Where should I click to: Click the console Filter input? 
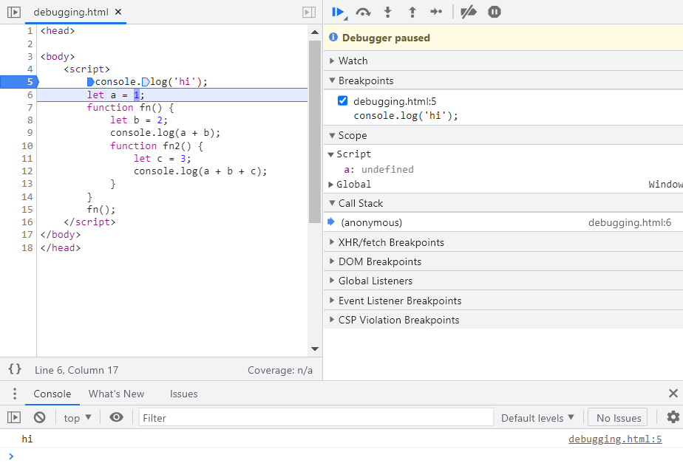point(316,418)
